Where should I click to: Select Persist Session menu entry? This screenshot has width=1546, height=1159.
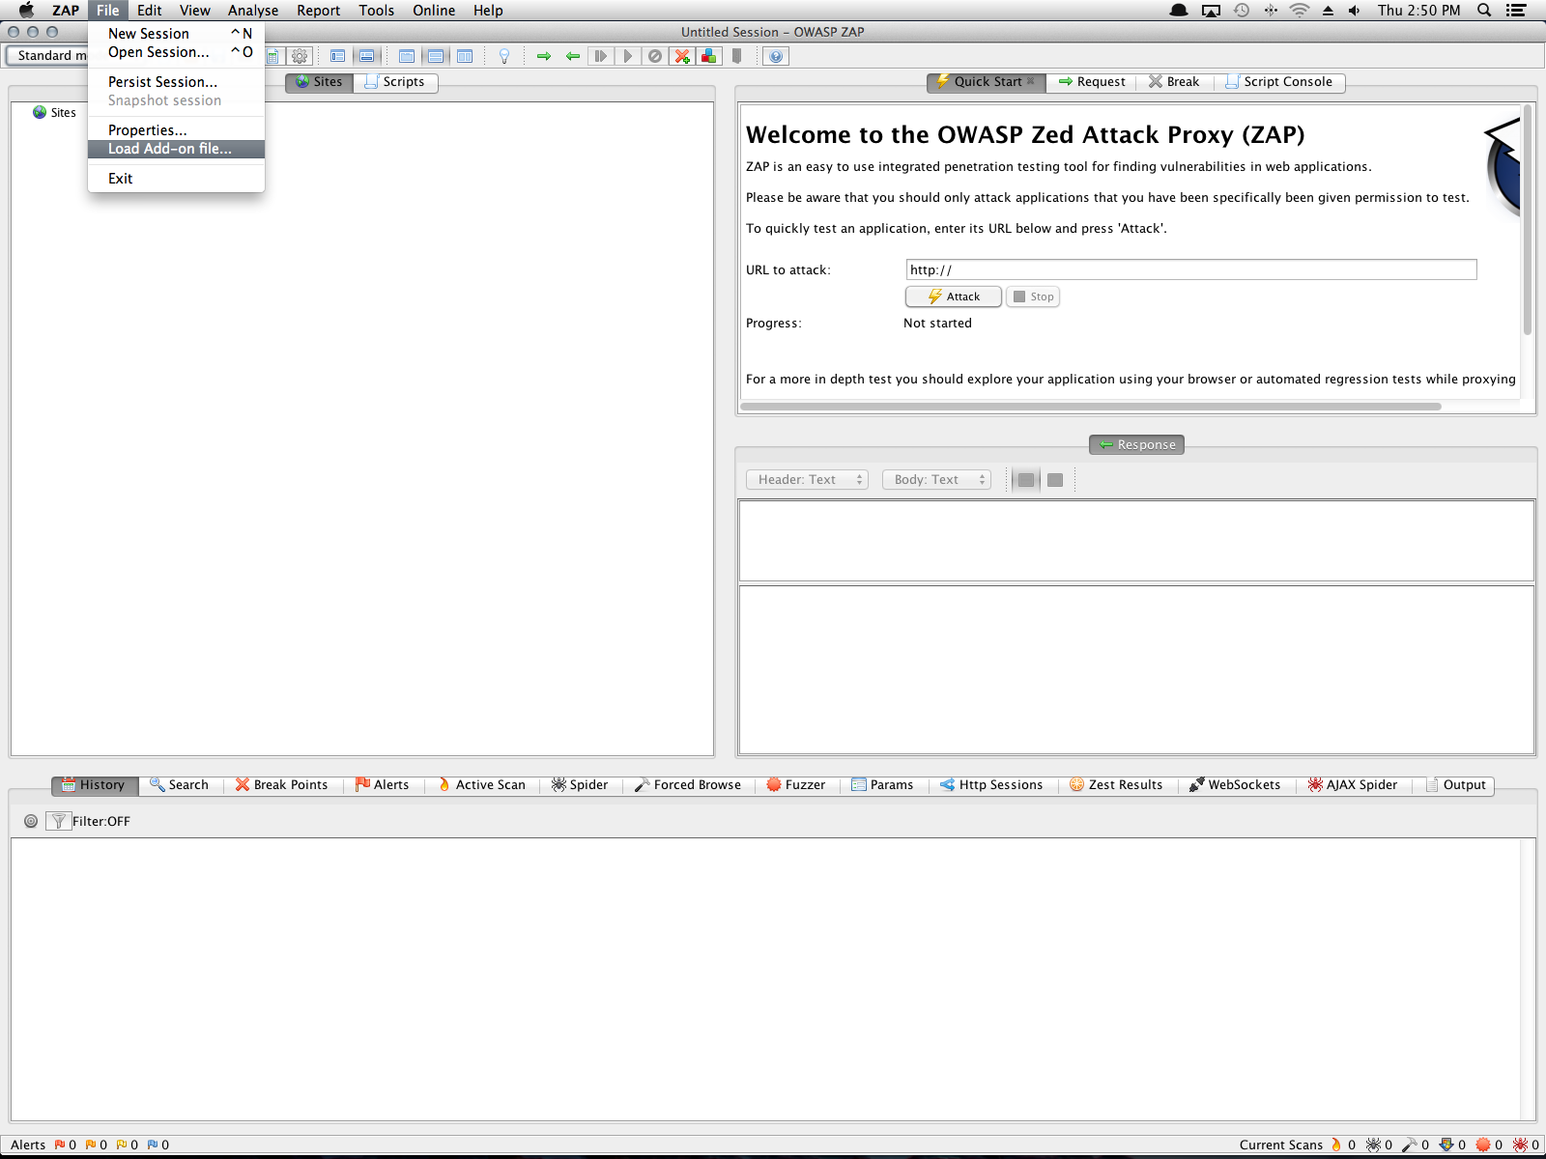[x=176, y=82]
